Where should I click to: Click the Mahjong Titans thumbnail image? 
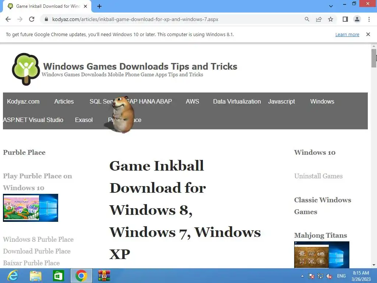click(322, 255)
